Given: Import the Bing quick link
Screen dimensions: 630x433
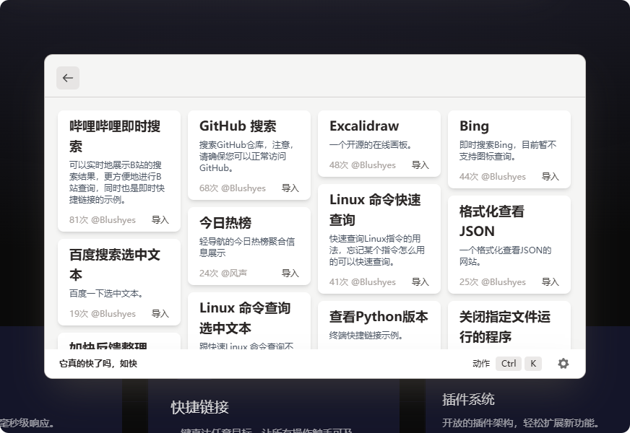Looking at the screenshot, I should [x=550, y=177].
